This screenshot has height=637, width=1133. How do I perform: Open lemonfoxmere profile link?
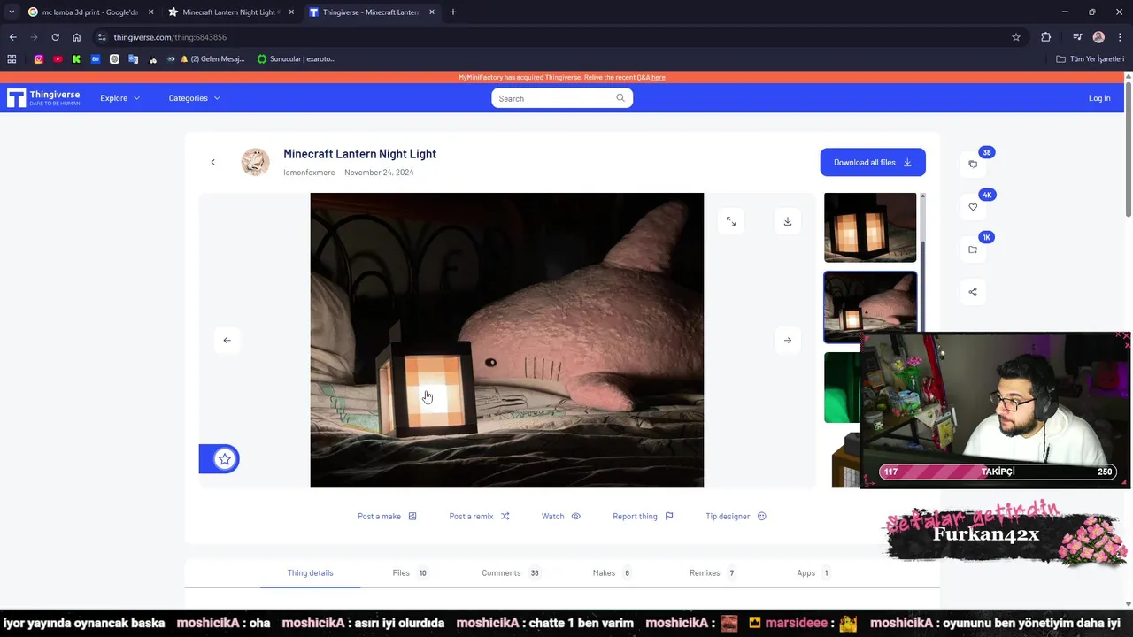(309, 173)
